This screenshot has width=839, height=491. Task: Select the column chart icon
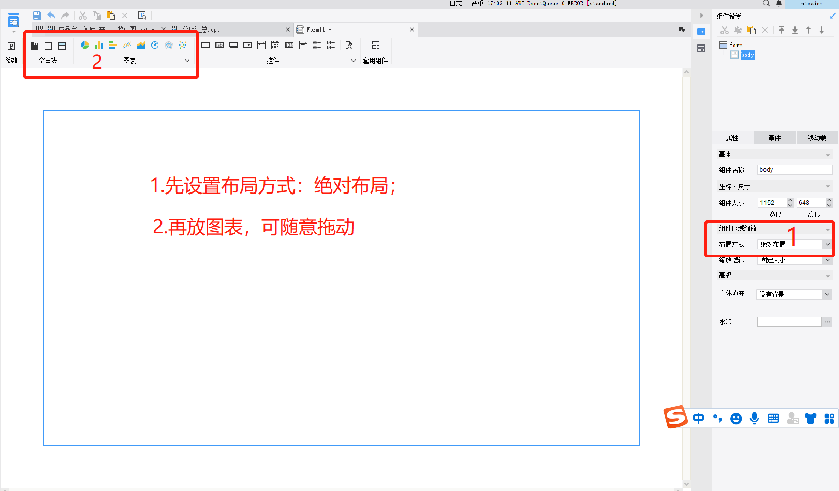point(99,46)
